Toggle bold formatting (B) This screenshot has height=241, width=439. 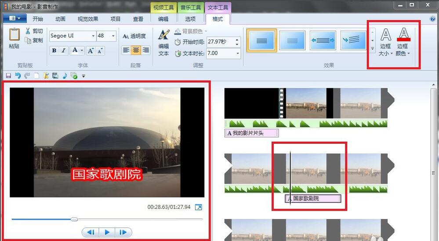tap(54, 51)
